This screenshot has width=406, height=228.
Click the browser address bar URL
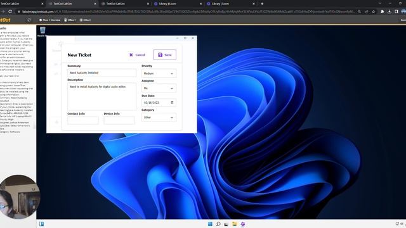point(188,11)
